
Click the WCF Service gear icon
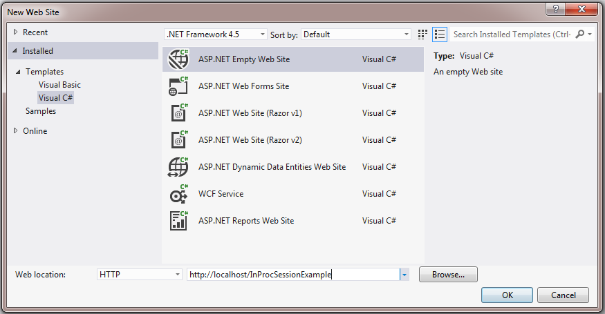(178, 194)
